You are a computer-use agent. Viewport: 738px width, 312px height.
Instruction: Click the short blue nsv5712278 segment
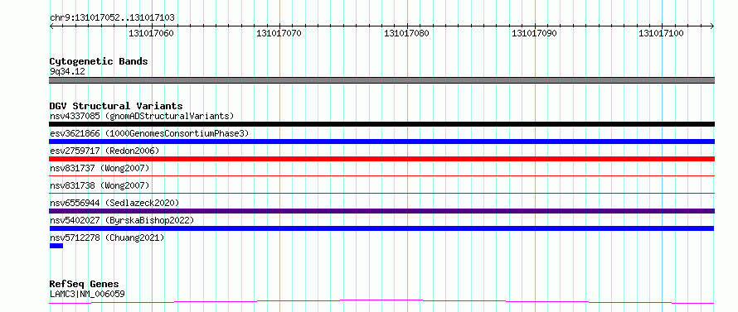point(56,246)
